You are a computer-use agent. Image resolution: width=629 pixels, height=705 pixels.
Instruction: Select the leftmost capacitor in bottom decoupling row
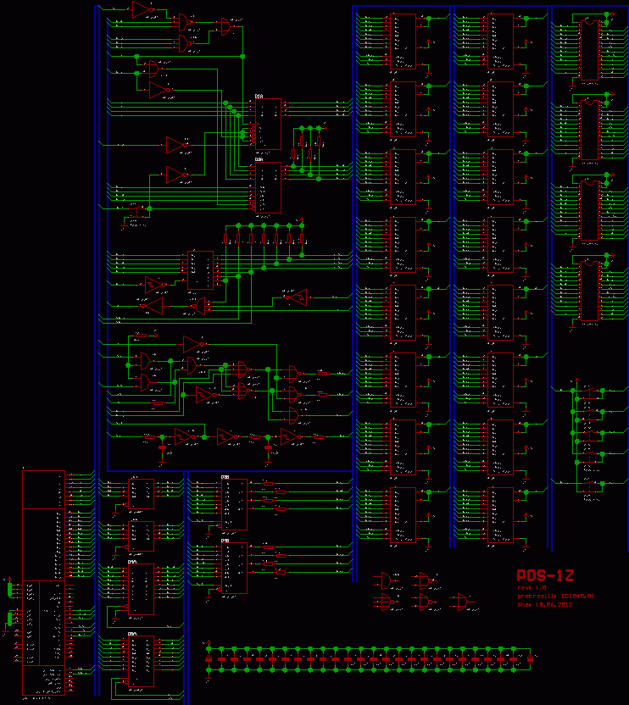(208, 658)
